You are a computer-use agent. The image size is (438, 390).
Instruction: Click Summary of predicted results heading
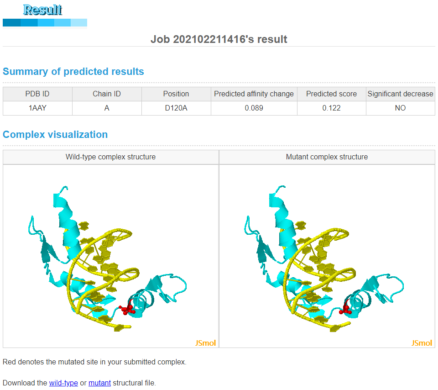pos(73,72)
